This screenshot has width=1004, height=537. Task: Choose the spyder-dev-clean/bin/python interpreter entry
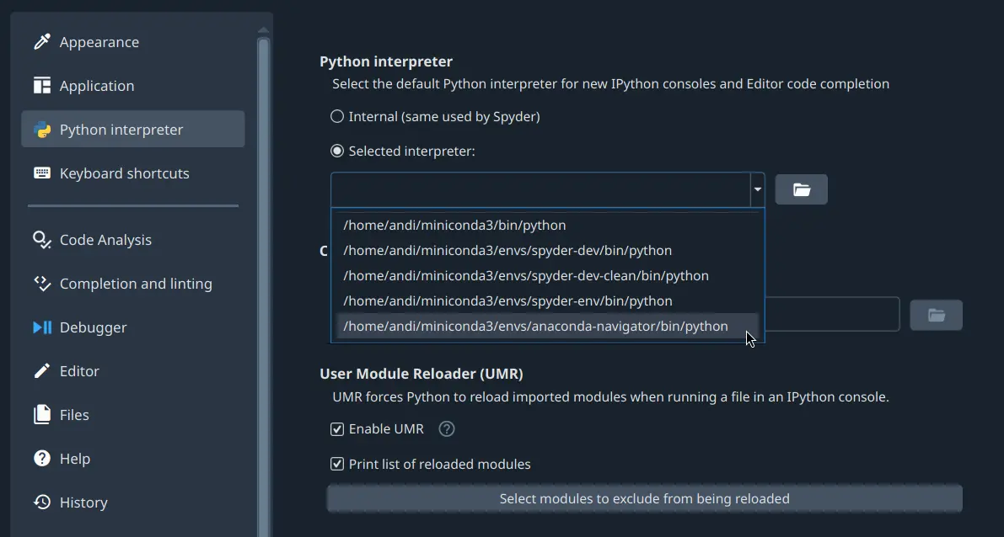pyautogui.click(x=547, y=275)
